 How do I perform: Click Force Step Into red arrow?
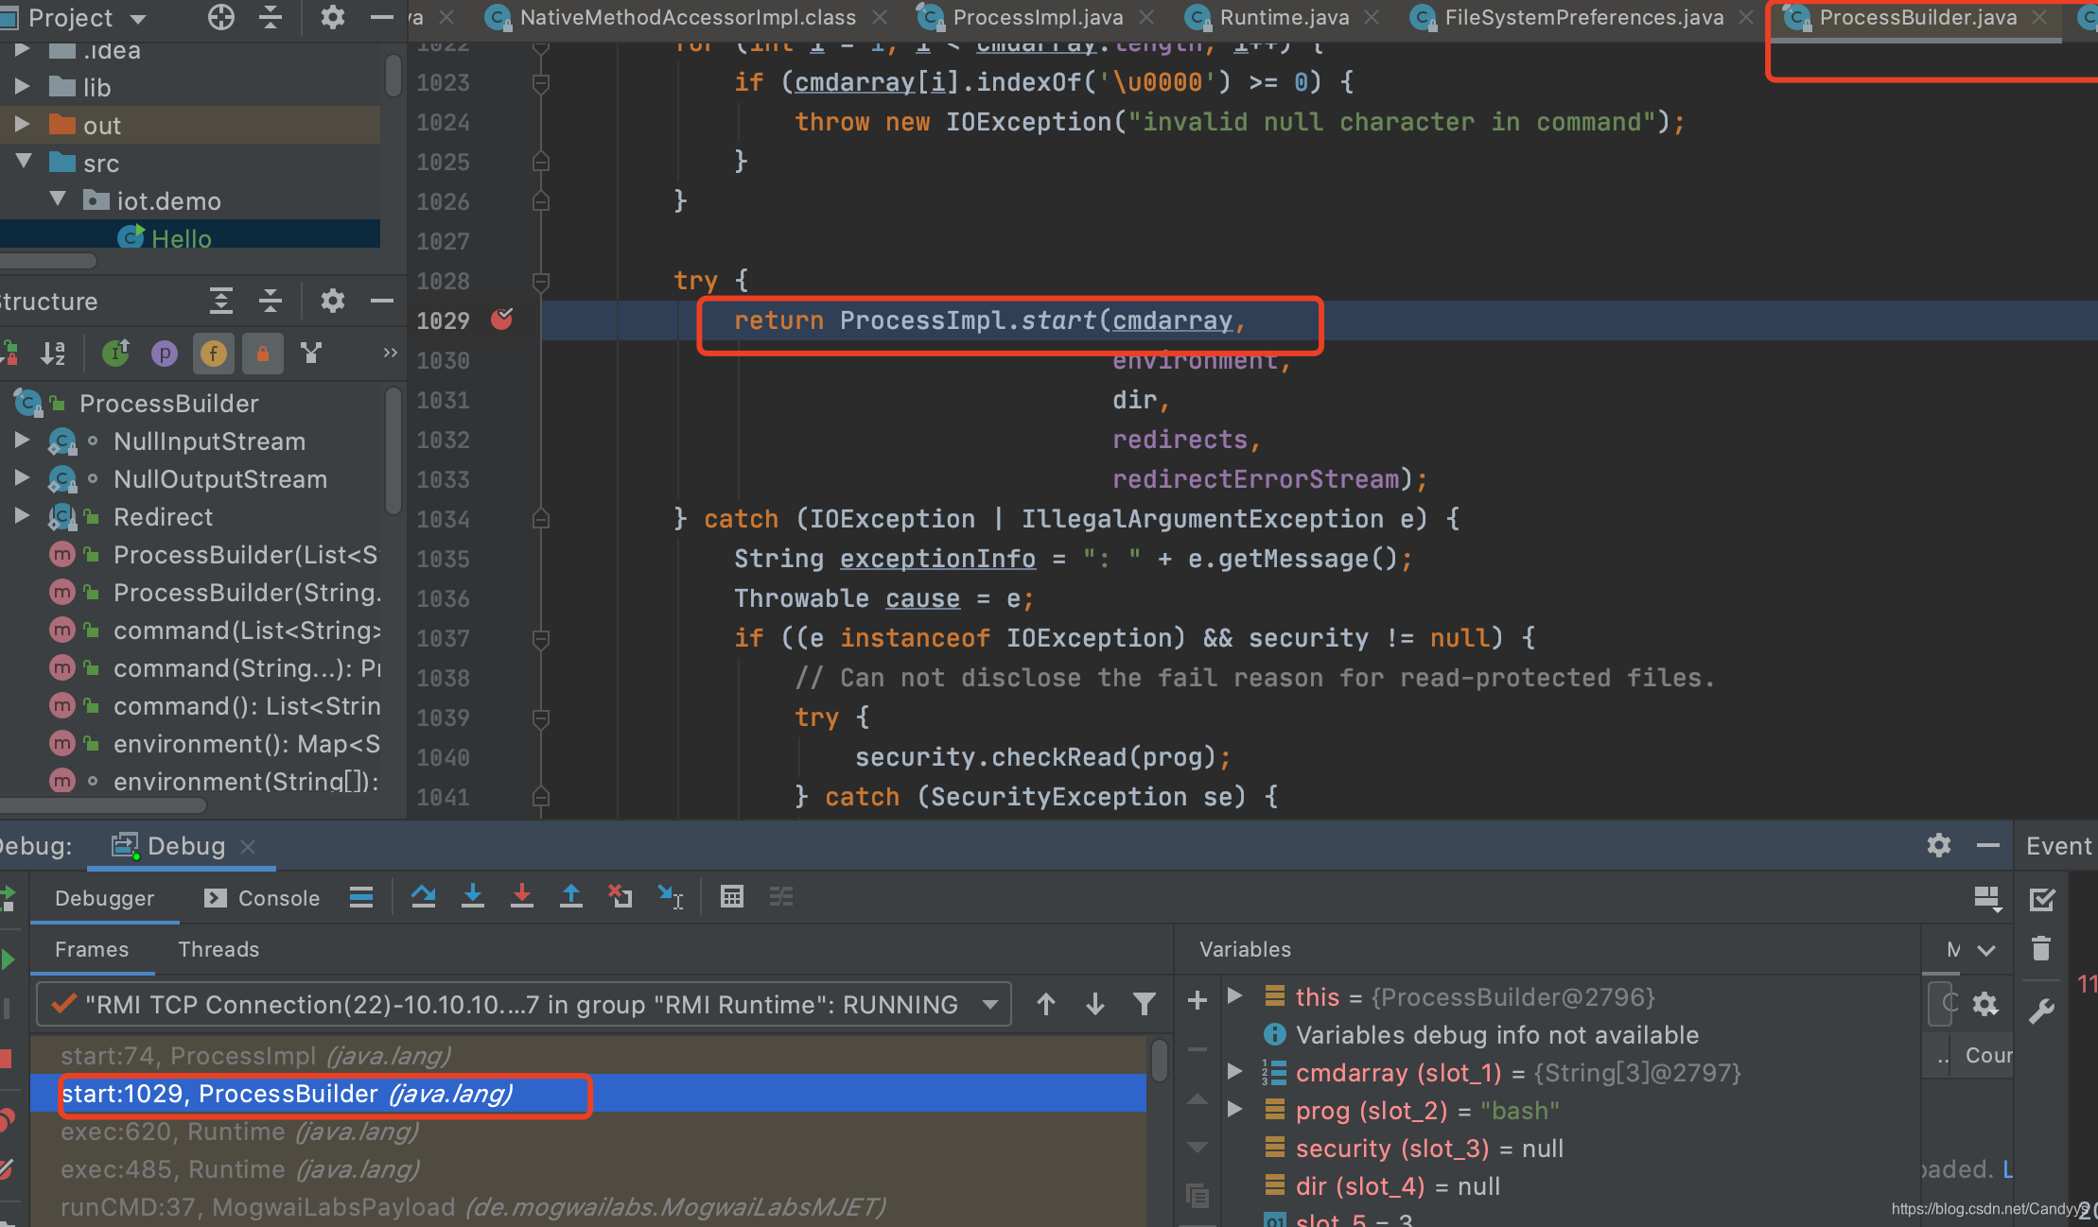pyautogui.click(x=521, y=896)
